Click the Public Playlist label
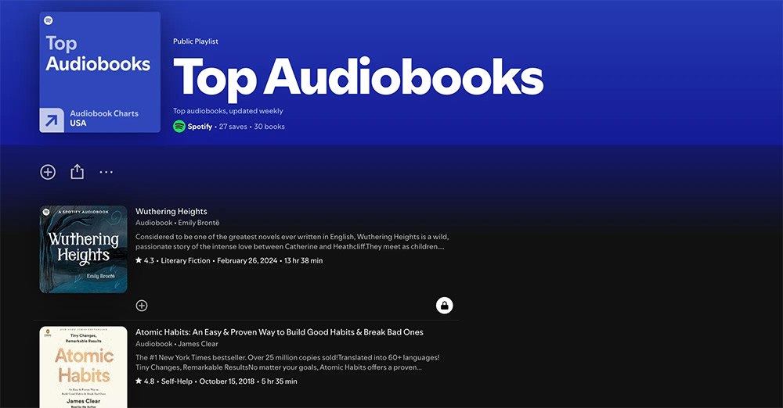783x408 pixels. (x=196, y=41)
